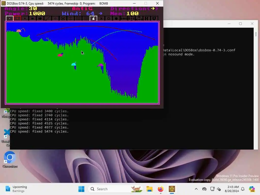This screenshot has width=260, height=195.
Task: Click the Wind 64 readout
Action: 82,13
